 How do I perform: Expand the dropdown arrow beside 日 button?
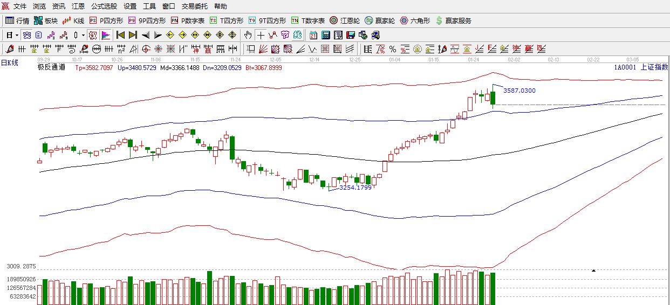pyautogui.click(x=17, y=36)
